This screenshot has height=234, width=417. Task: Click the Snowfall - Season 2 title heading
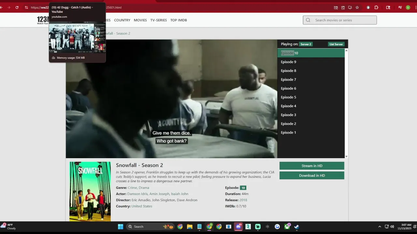tap(139, 165)
